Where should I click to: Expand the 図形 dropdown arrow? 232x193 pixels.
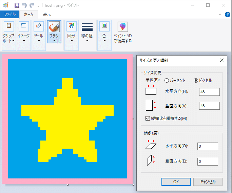click(72, 41)
